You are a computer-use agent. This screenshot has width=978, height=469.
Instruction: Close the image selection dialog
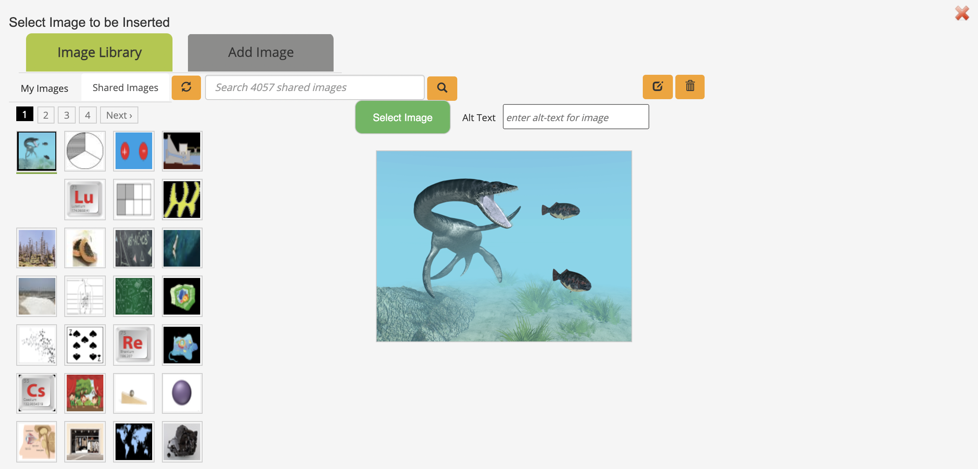tap(962, 13)
